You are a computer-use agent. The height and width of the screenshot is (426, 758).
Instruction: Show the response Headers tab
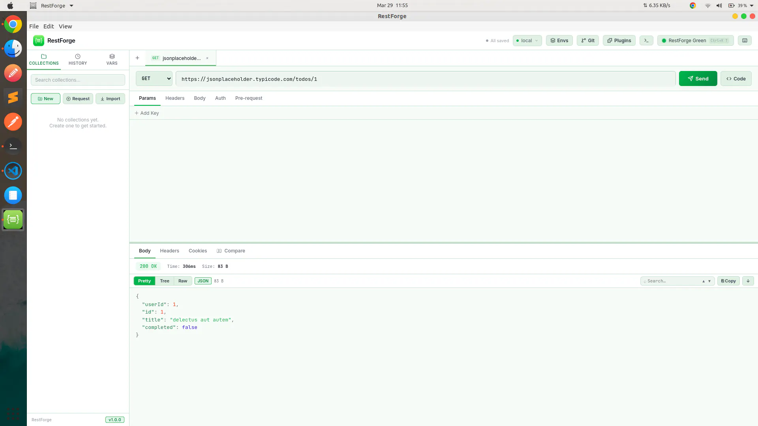[x=169, y=251]
